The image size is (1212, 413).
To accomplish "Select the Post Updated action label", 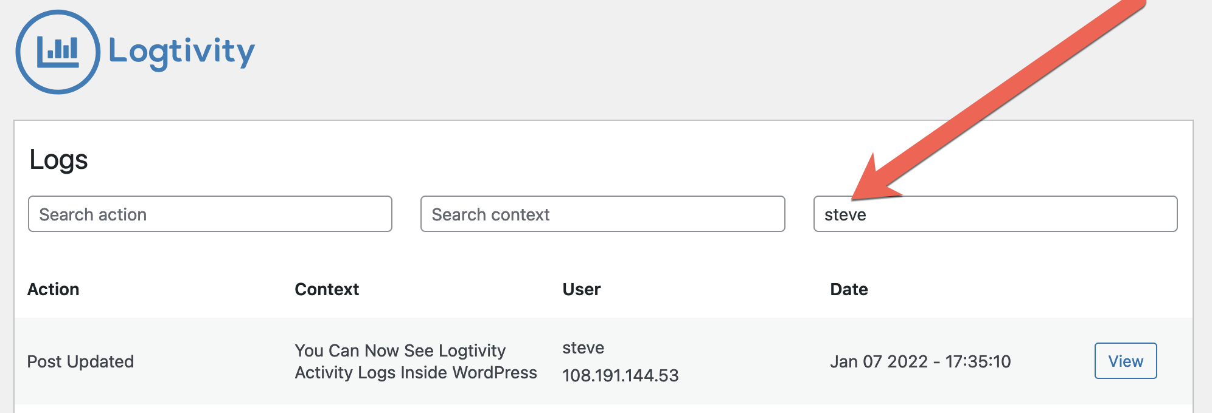I will [x=81, y=361].
